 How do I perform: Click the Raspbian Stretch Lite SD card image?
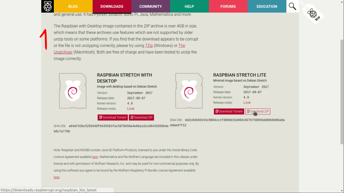point(189,91)
